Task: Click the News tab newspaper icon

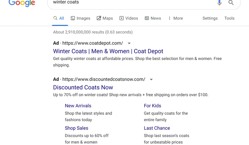Action: [147, 18]
